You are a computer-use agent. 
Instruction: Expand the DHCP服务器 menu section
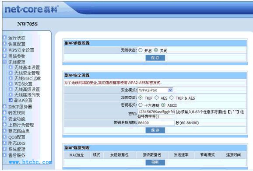[x=4, y=106]
